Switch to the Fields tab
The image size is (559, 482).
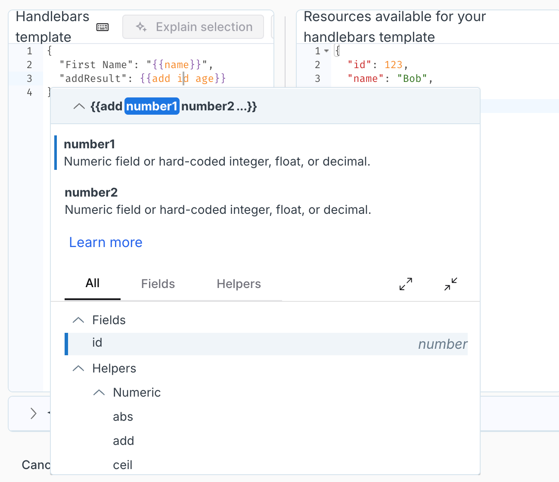[x=158, y=284]
